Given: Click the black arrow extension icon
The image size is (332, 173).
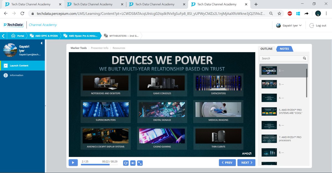Looking at the screenshot, I should coord(306,13).
